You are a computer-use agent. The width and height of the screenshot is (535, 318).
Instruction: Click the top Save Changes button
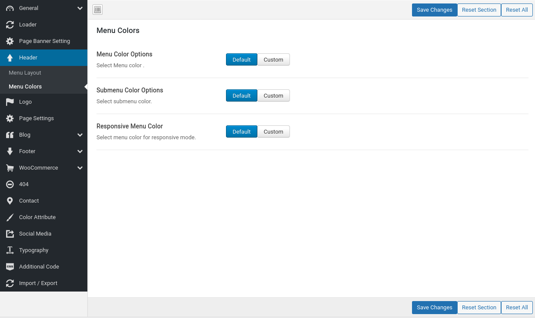click(x=434, y=10)
